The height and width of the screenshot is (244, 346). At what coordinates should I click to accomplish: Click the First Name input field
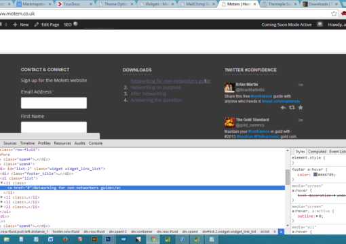pos(54,127)
